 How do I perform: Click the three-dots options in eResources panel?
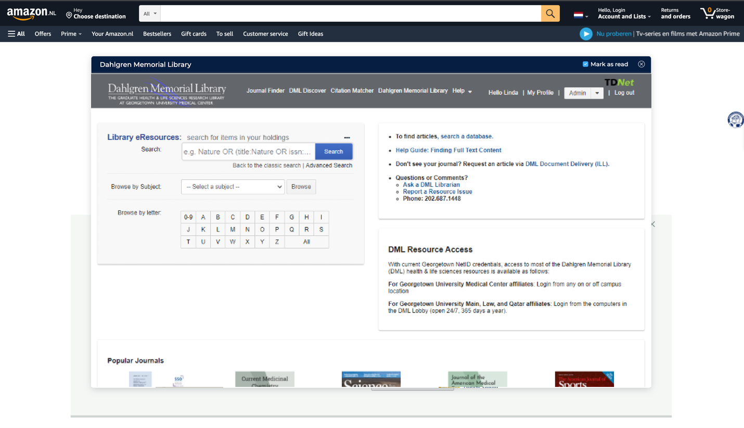(347, 138)
